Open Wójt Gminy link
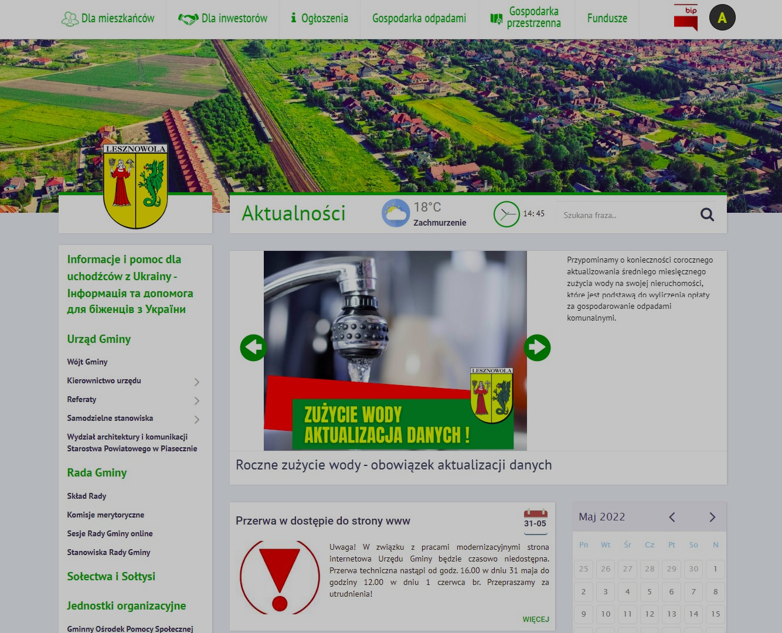782x633 pixels. click(87, 362)
